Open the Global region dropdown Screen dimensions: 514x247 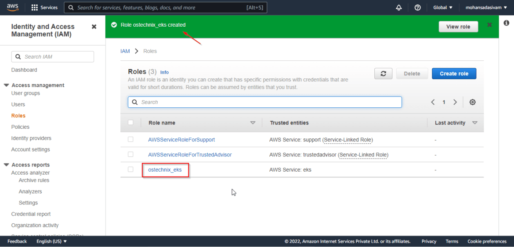(x=443, y=7)
